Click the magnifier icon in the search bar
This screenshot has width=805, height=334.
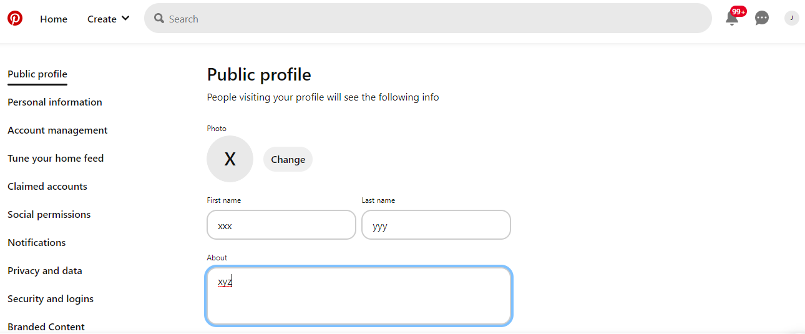click(159, 19)
